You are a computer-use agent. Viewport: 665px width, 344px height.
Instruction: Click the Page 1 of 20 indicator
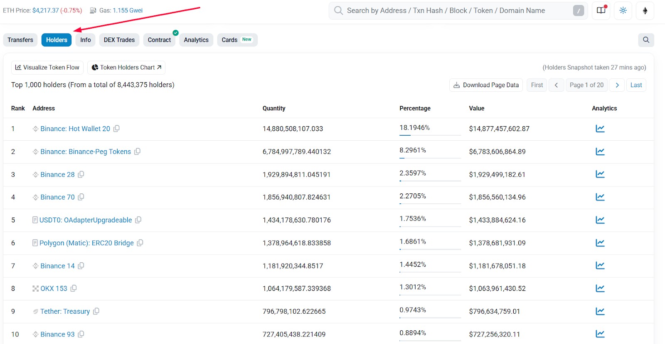click(586, 85)
